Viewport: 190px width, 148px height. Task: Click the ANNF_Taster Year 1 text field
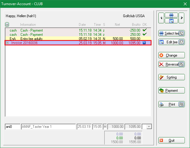[48, 127]
